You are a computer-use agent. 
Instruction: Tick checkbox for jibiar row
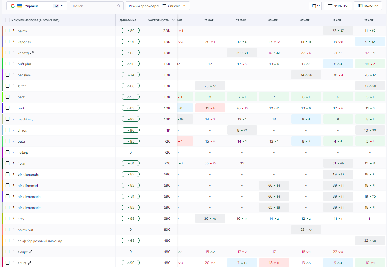tap(7, 163)
